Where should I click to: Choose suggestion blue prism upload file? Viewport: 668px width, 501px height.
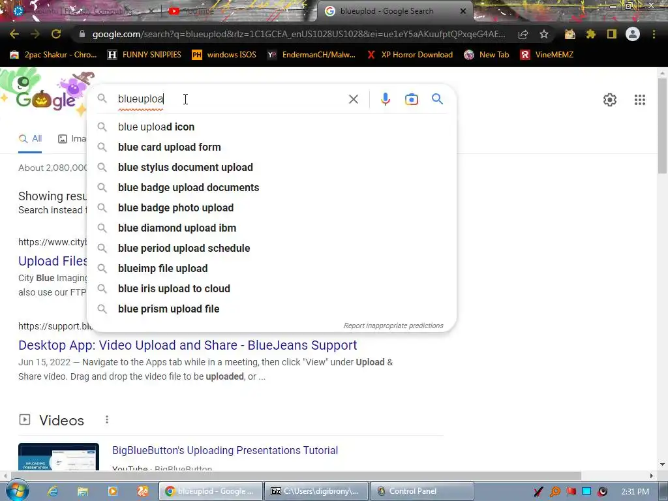tap(271, 309)
